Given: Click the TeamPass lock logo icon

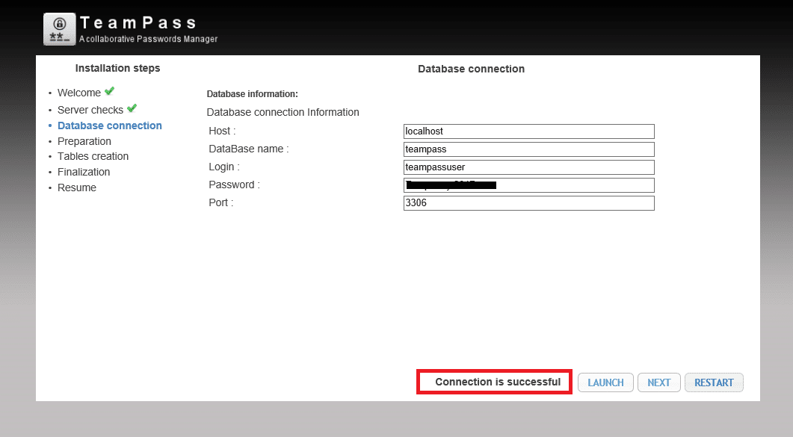Looking at the screenshot, I should tap(60, 29).
